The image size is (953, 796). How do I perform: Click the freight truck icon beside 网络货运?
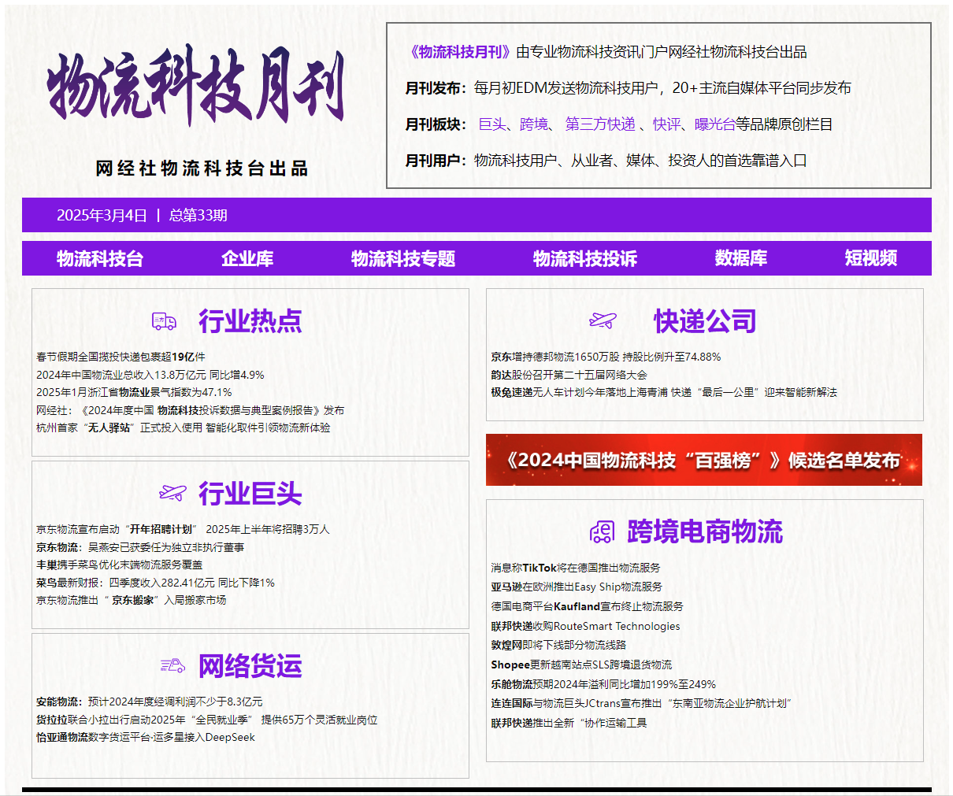pos(172,666)
